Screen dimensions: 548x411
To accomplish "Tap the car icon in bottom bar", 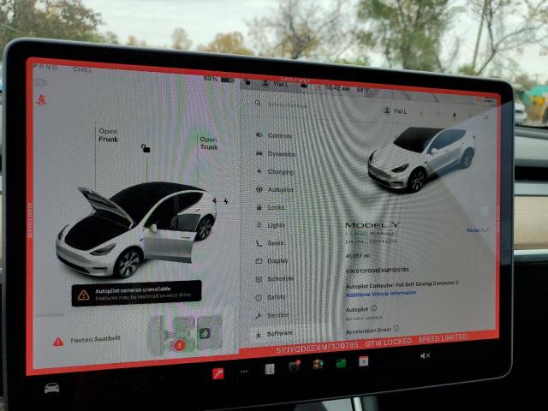I will pyautogui.click(x=52, y=387).
